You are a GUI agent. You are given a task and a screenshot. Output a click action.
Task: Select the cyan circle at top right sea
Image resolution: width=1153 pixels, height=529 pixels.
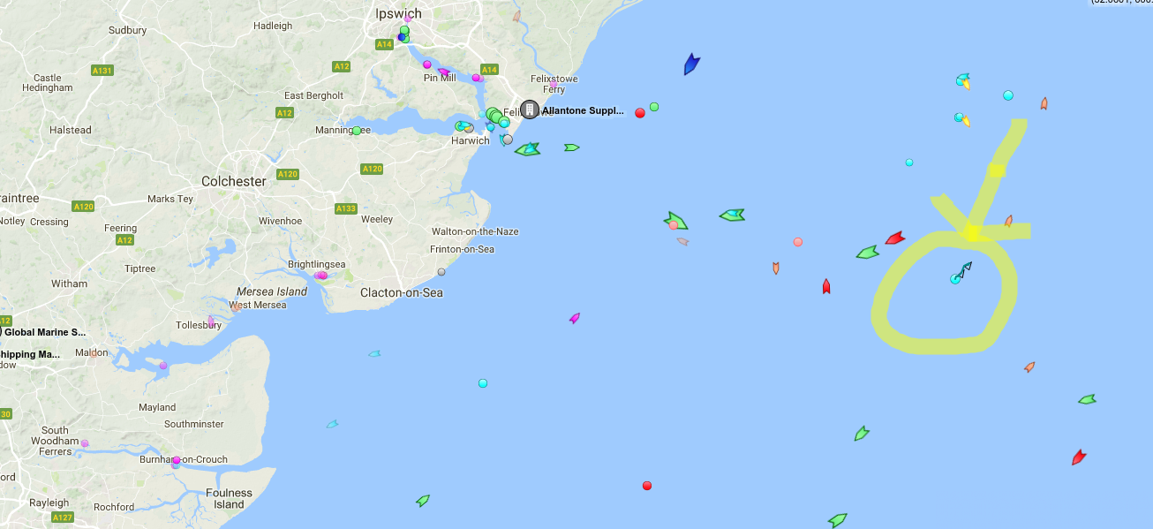(1008, 95)
